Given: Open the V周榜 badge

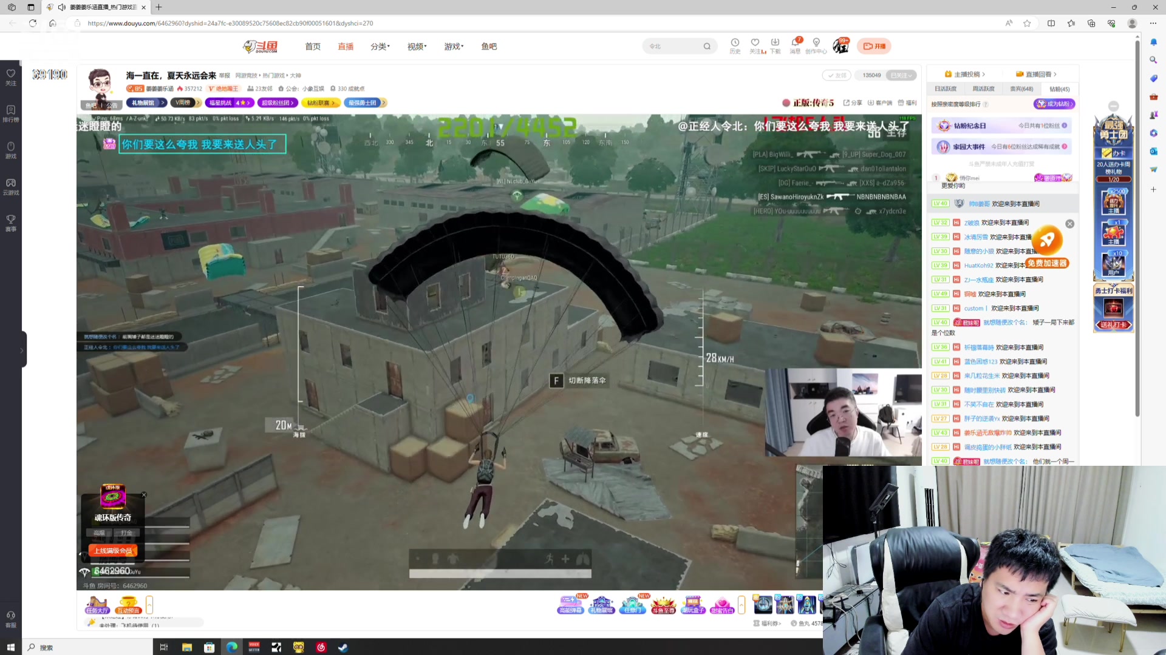Looking at the screenshot, I should click(186, 102).
